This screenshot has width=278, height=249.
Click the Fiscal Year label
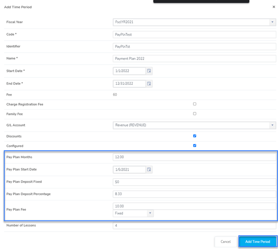[x=15, y=22]
